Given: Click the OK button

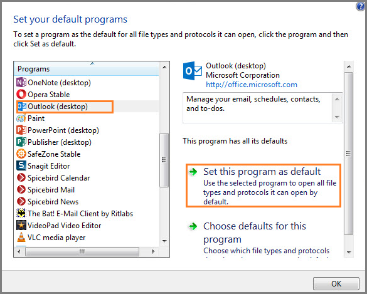Looking at the screenshot, I should pos(336,284).
